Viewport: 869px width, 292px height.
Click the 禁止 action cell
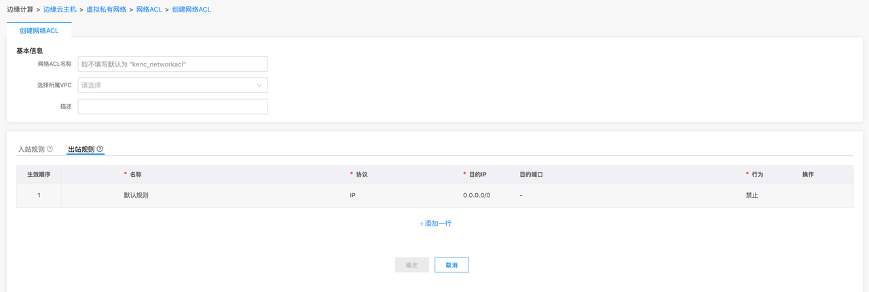752,195
